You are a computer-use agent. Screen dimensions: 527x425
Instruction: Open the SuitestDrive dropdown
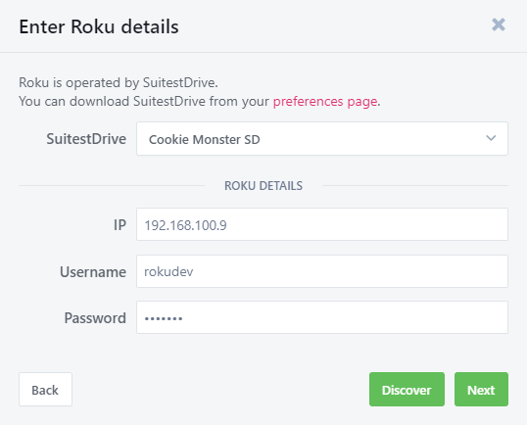[322, 138]
